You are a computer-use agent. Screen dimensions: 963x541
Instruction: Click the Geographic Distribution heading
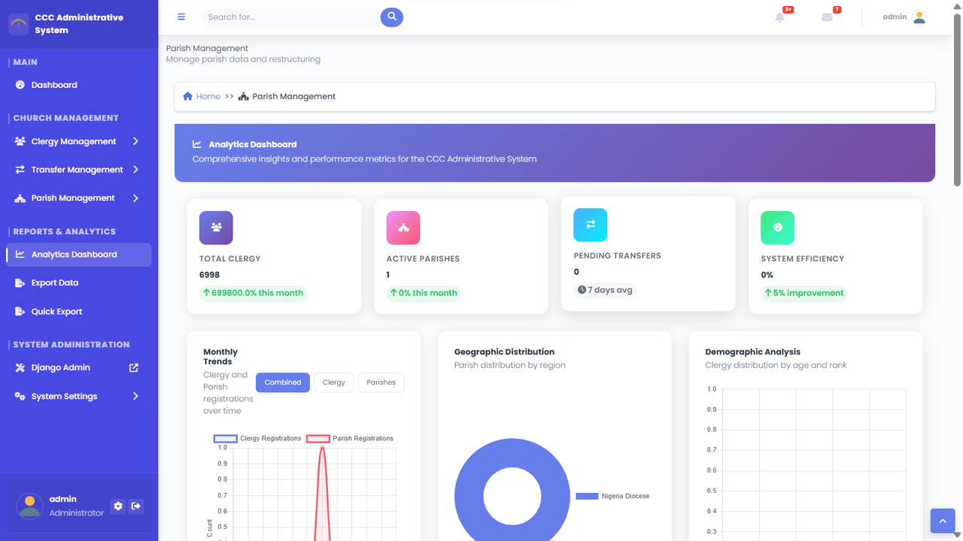[x=504, y=352]
